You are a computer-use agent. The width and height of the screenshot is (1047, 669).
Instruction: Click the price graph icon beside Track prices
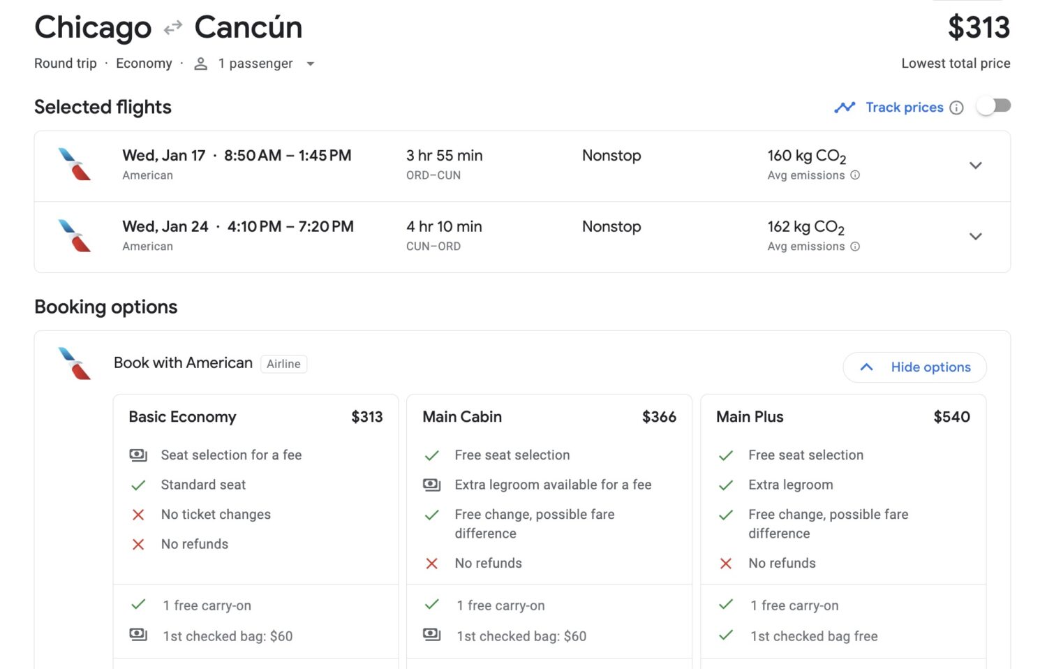coord(845,107)
